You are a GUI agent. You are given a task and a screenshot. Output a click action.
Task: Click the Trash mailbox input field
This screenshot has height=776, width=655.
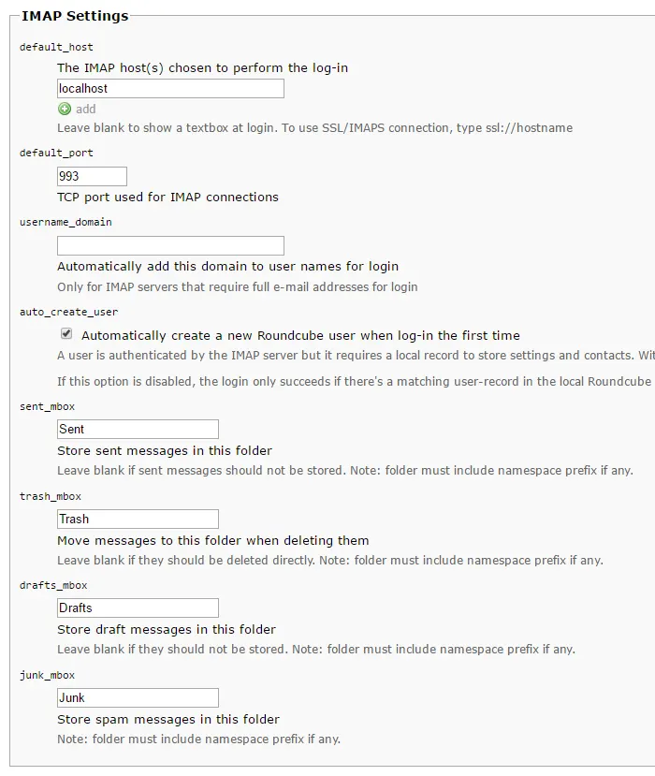pyautogui.click(x=138, y=520)
